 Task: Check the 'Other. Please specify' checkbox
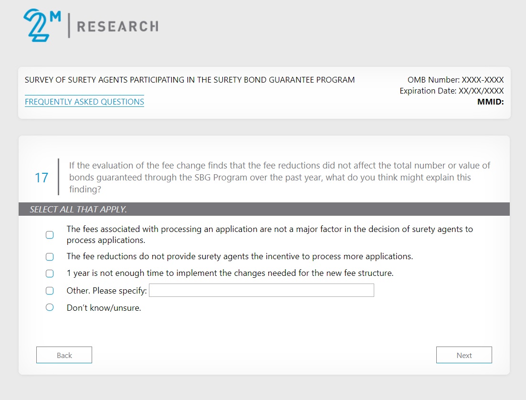pyautogui.click(x=50, y=291)
